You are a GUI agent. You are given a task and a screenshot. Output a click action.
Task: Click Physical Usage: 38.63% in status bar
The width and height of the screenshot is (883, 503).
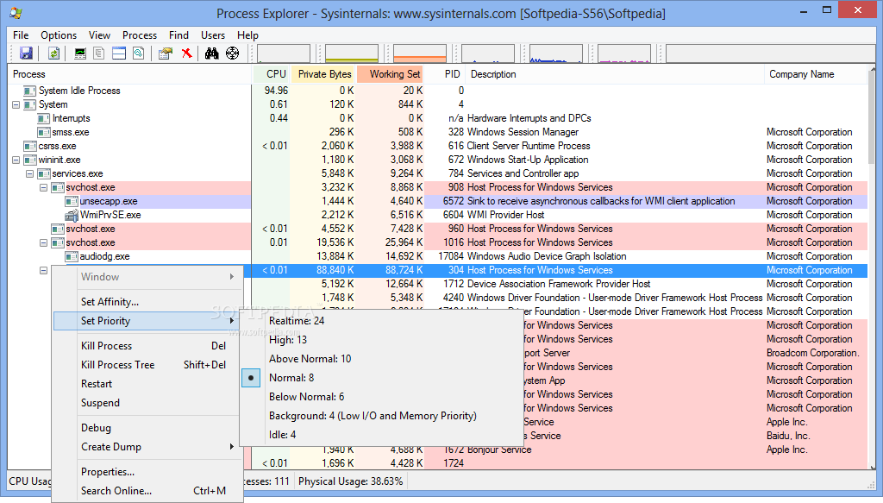click(351, 481)
